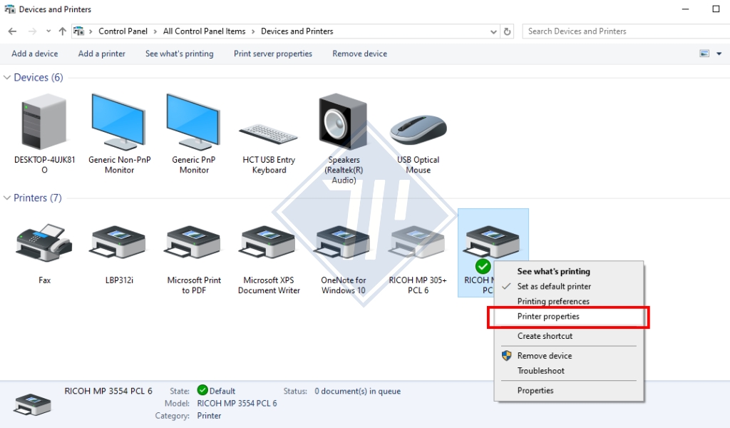
Task: Click the RICOH MP 305+ PCL 6 printer
Action: click(x=418, y=244)
